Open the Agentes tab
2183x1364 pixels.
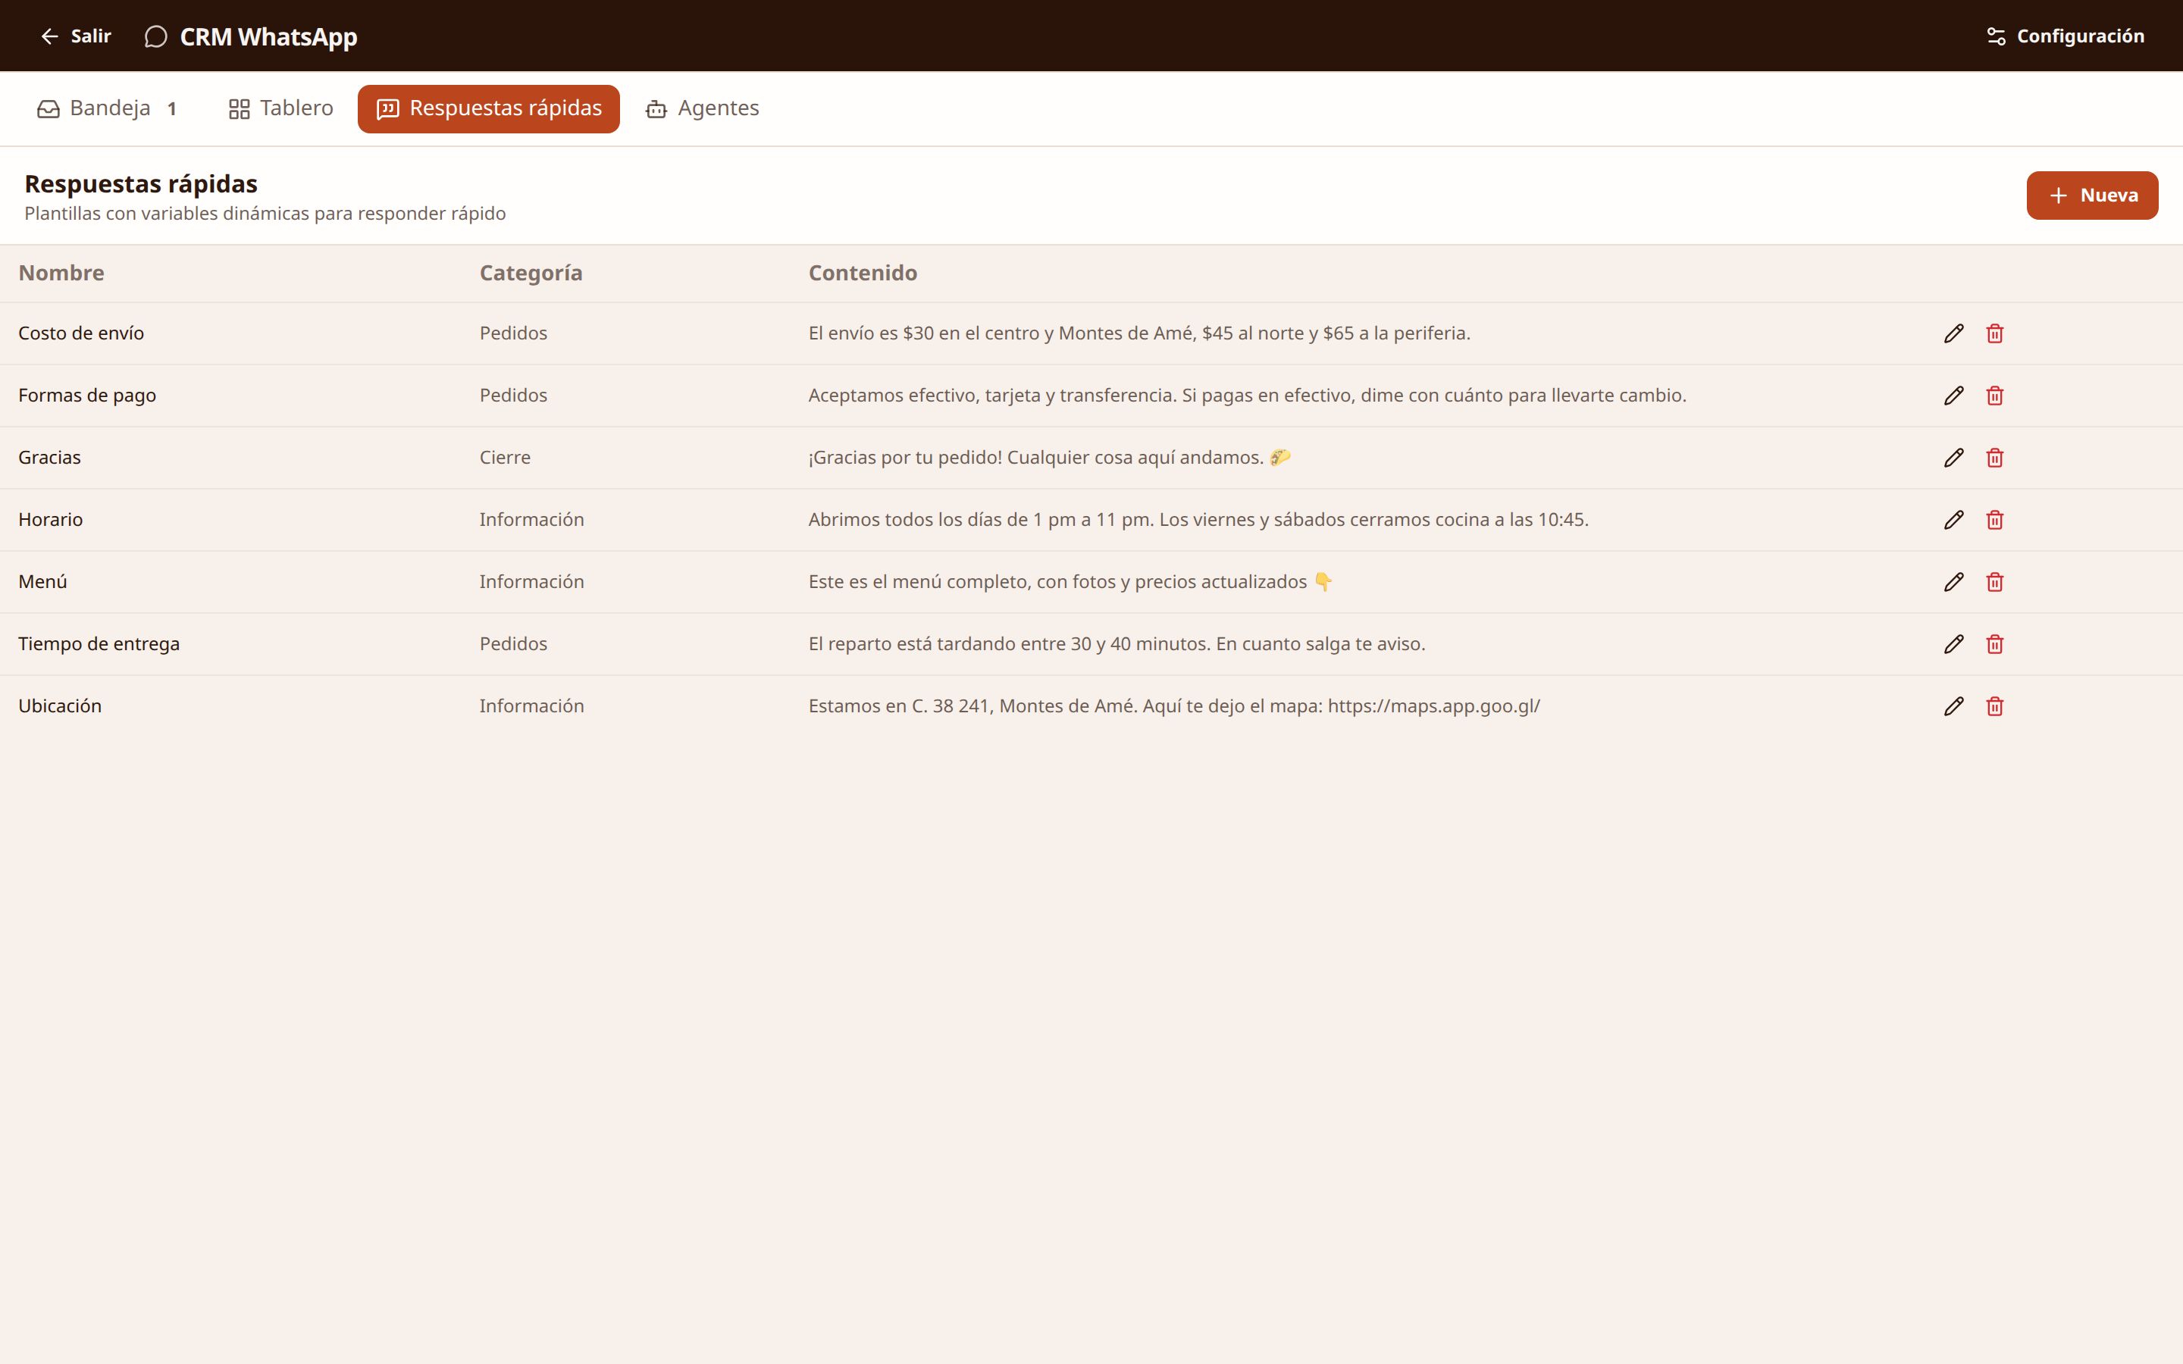pyautogui.click(x=702, y=109)
